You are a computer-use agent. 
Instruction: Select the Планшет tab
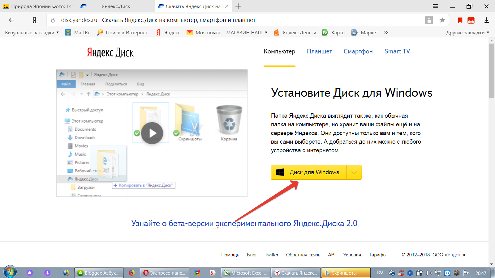(x=319, y=51)
